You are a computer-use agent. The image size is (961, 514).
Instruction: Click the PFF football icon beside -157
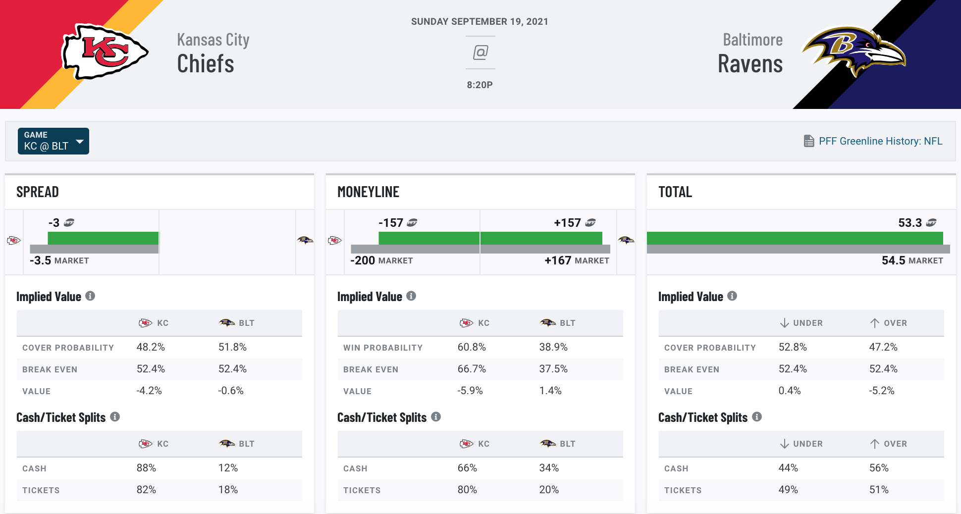pos(412,223)
